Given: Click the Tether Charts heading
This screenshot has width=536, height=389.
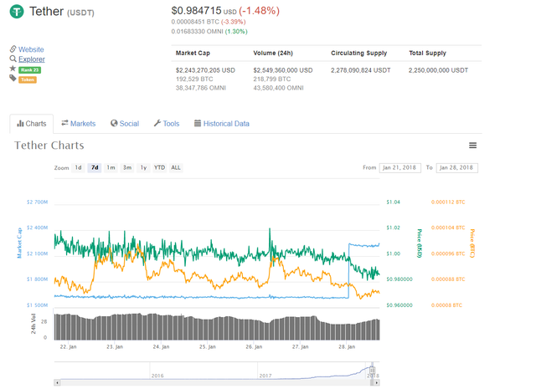Looking at the screenshot, I should click(49, 146).
